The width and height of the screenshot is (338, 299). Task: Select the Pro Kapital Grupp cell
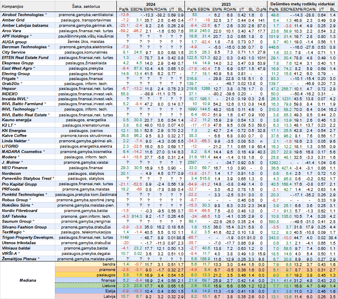19,184
